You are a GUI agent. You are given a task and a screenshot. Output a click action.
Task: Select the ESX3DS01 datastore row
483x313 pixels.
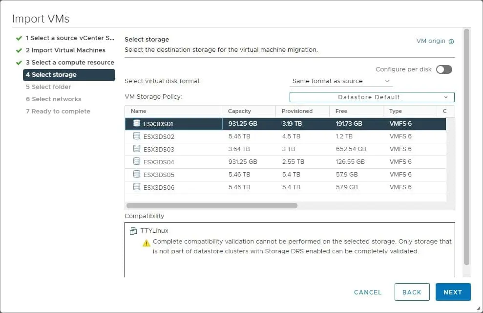click(285, 124)
